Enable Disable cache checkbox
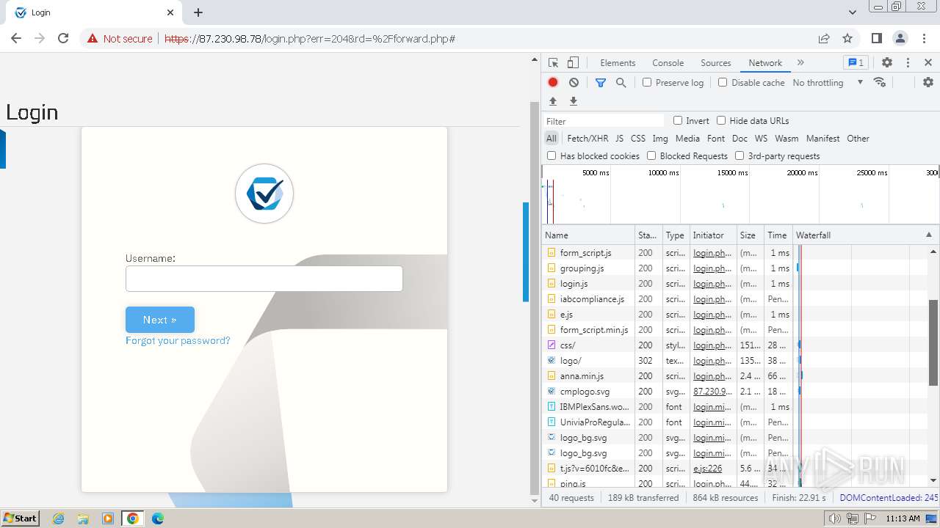 [x=723, y=82]
